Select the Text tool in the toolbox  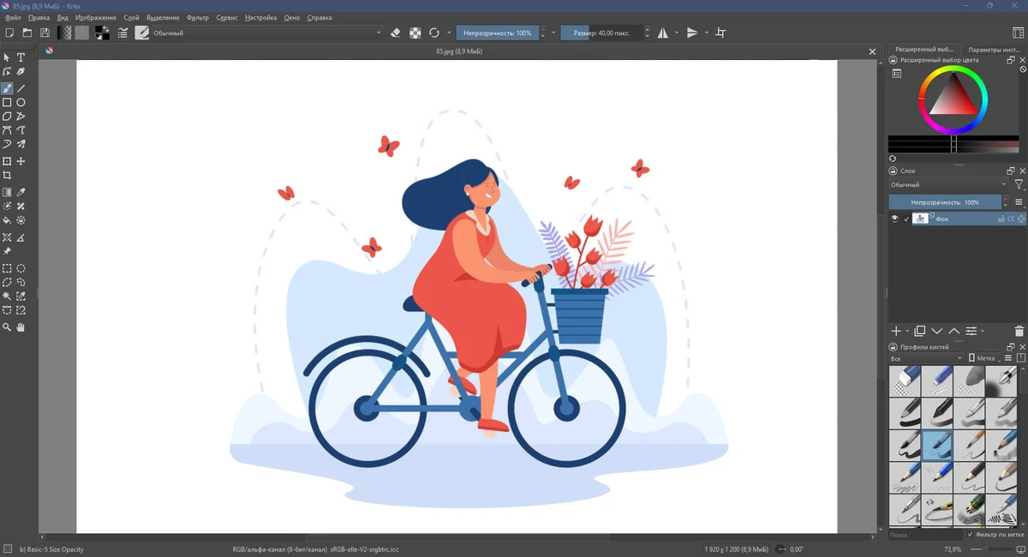click(21, 57)
